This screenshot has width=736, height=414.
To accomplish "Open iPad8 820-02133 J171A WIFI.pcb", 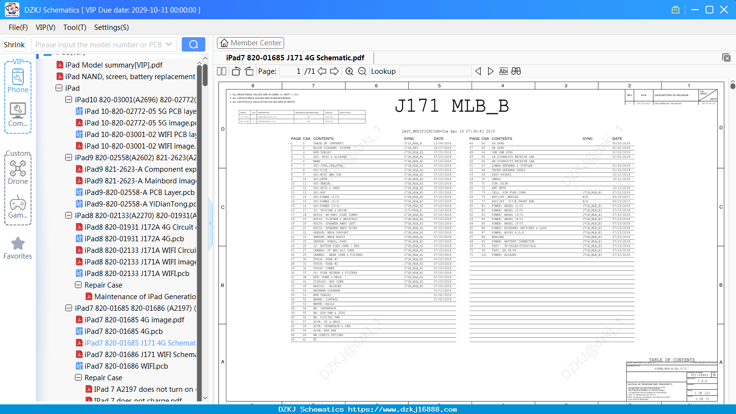I will [x=132, y=274].
